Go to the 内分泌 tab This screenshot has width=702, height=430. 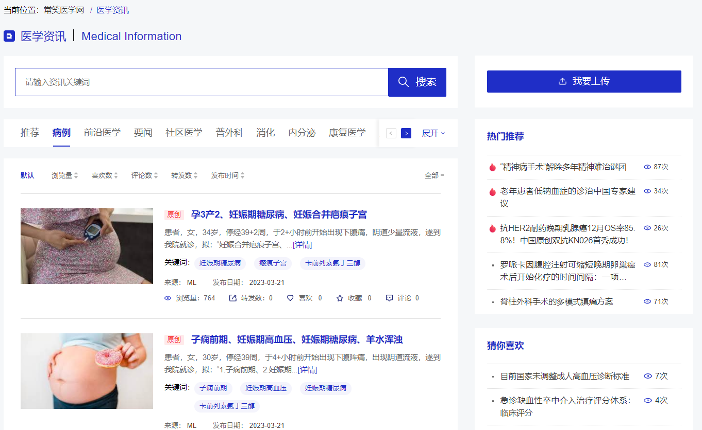[302, 133]
